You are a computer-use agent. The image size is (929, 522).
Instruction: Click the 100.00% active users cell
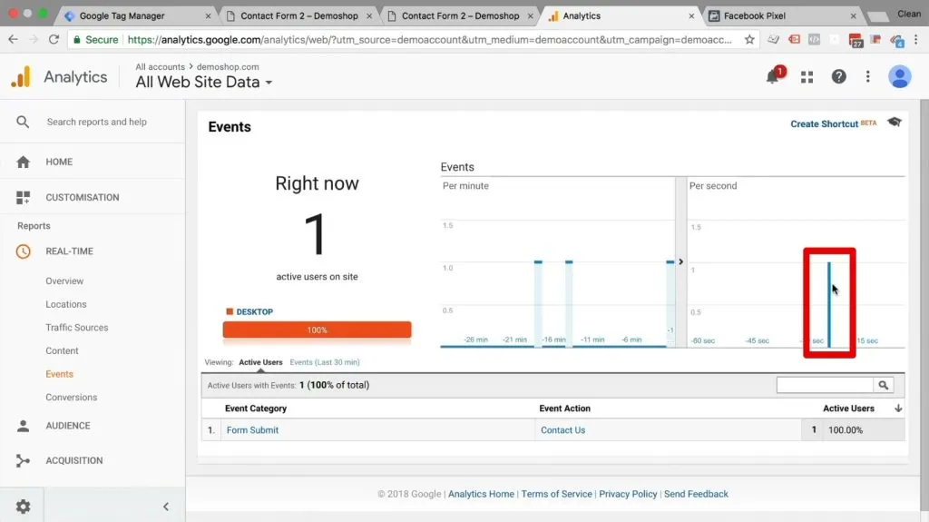pos(846,430)
